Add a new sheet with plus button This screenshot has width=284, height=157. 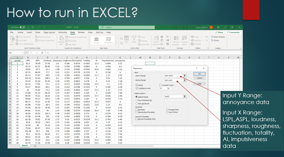click(35, 146)
